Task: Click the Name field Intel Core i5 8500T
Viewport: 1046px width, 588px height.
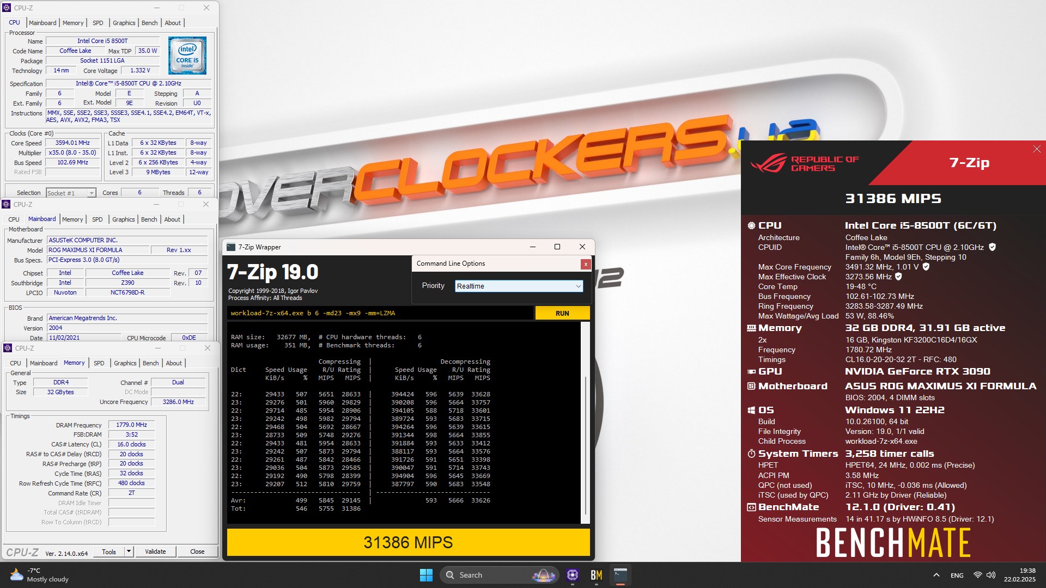Action: [x=102, y=41]
